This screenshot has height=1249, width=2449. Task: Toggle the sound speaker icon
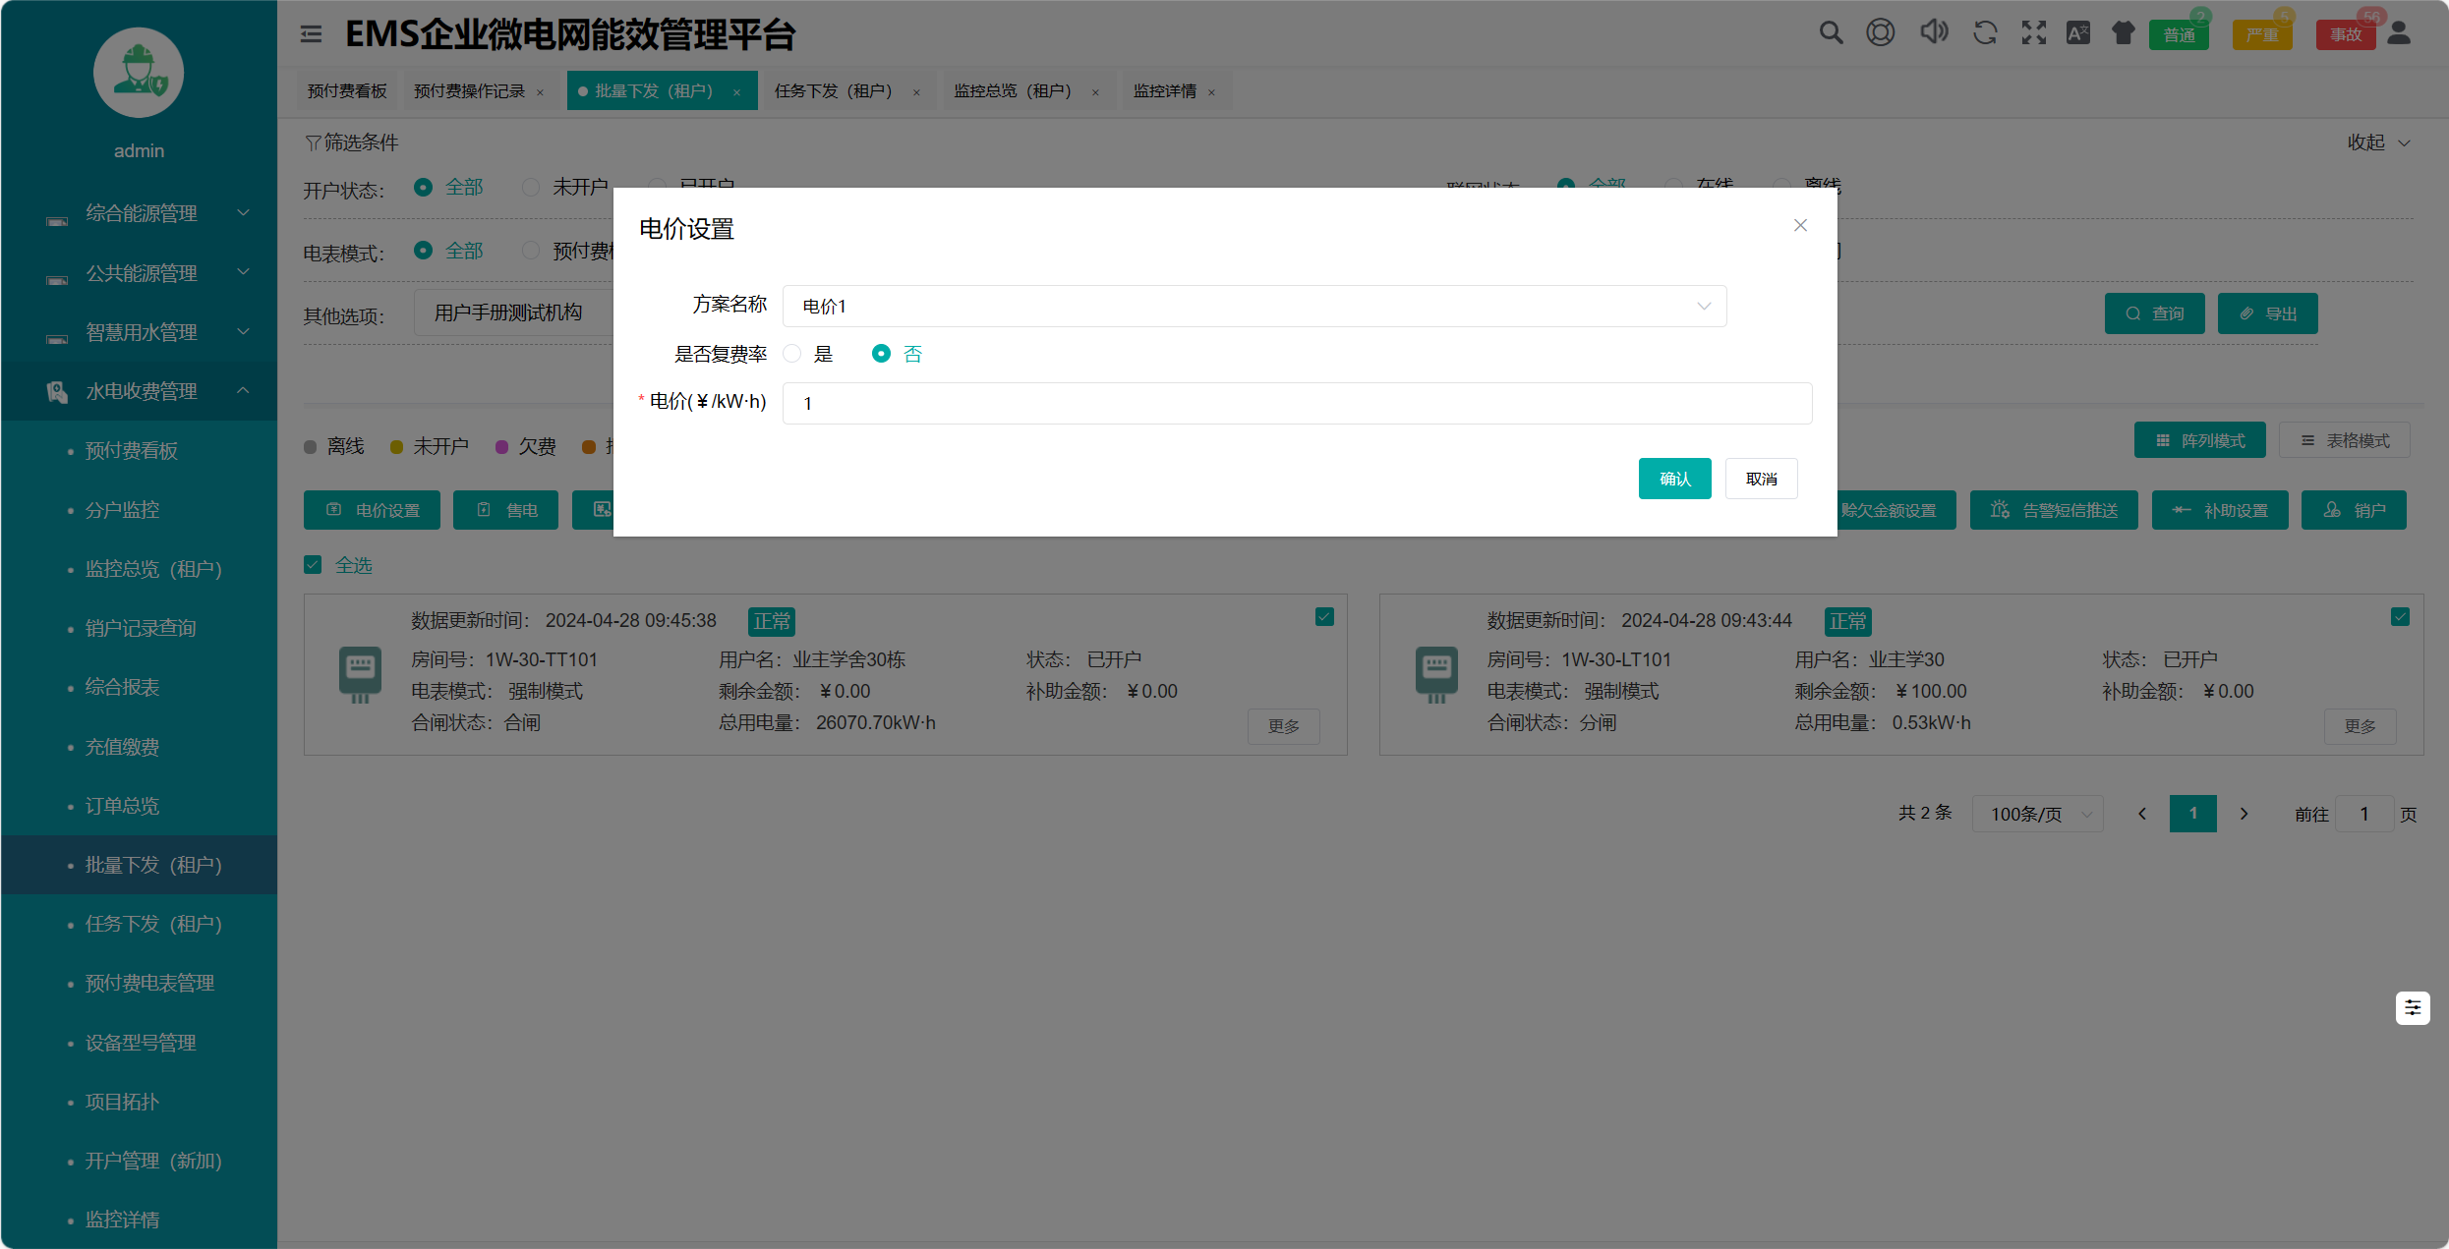tap(1933, 32)
